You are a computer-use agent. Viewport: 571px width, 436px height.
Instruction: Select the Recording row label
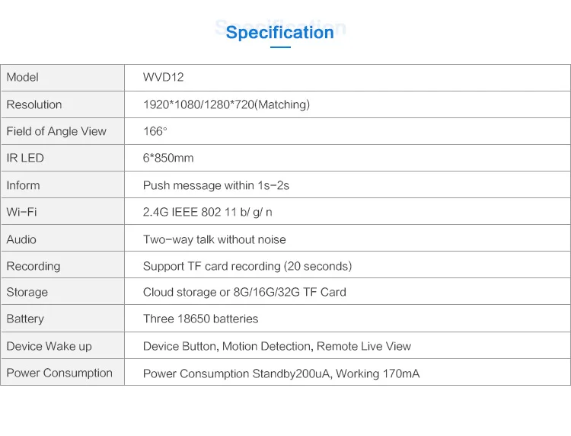(x=33, y=267)
